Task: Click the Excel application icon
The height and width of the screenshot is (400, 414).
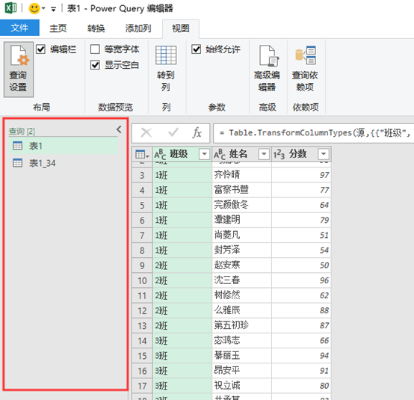Action: pyautogui.click(x=10, y=8)
